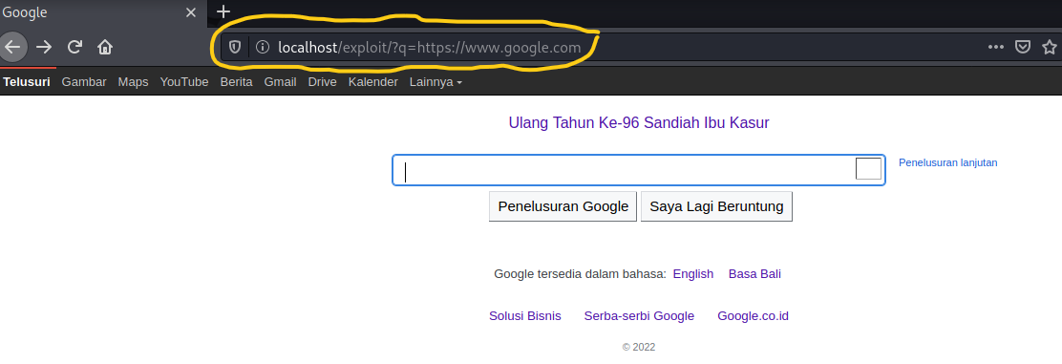This screenshot has width=1062, height=364.
Task: Focus the address bar URL
Action: [x=430, y=48]
